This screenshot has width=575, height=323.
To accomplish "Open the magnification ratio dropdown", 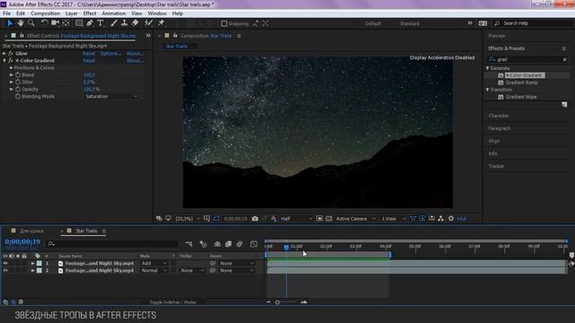I will 188,219.
